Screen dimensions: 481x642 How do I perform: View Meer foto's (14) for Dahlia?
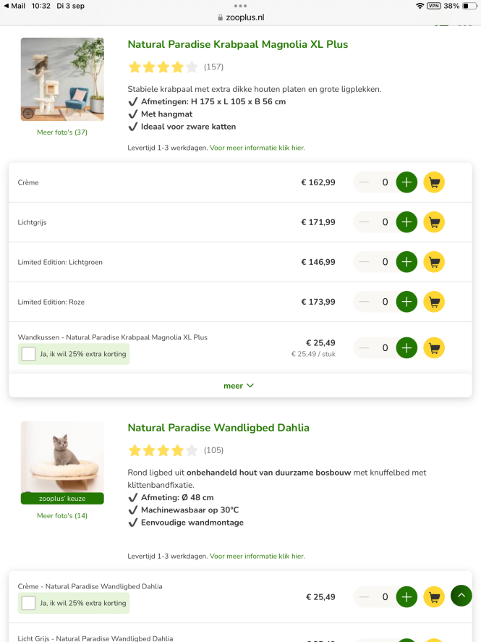click(x=62, y=516)
